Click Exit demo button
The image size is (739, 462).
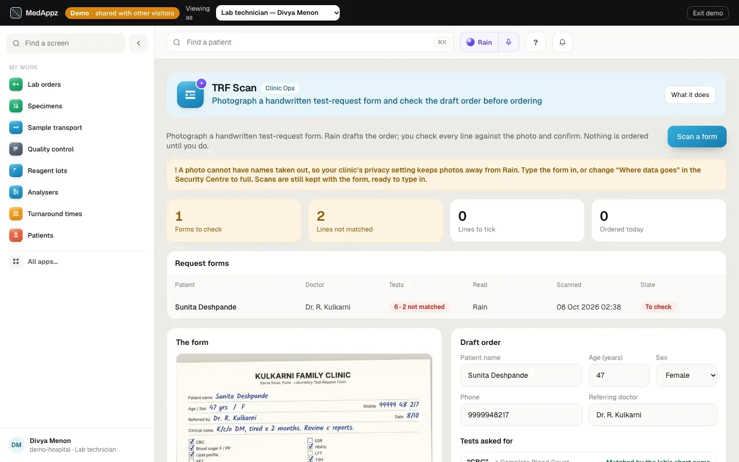click(x=708, y=13)
